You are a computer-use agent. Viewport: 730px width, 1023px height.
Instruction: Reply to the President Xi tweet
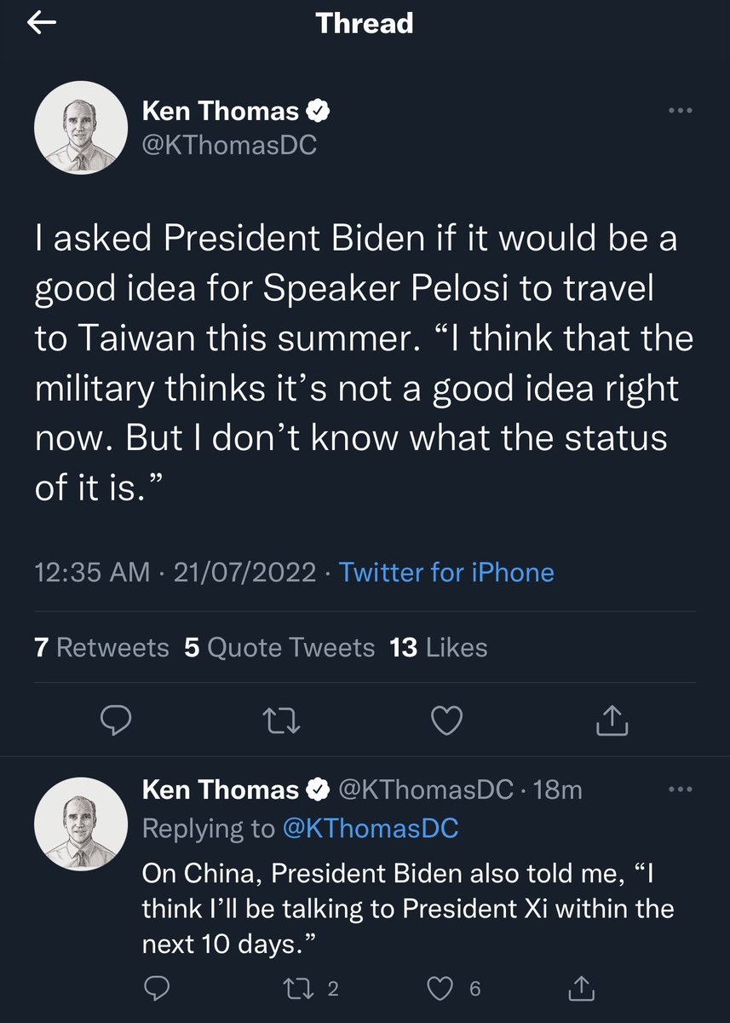tap(154, 989)
